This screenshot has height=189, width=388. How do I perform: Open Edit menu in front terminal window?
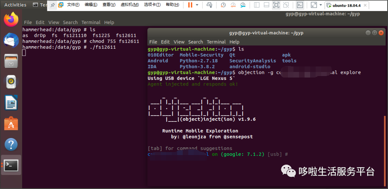coord(165,42)
